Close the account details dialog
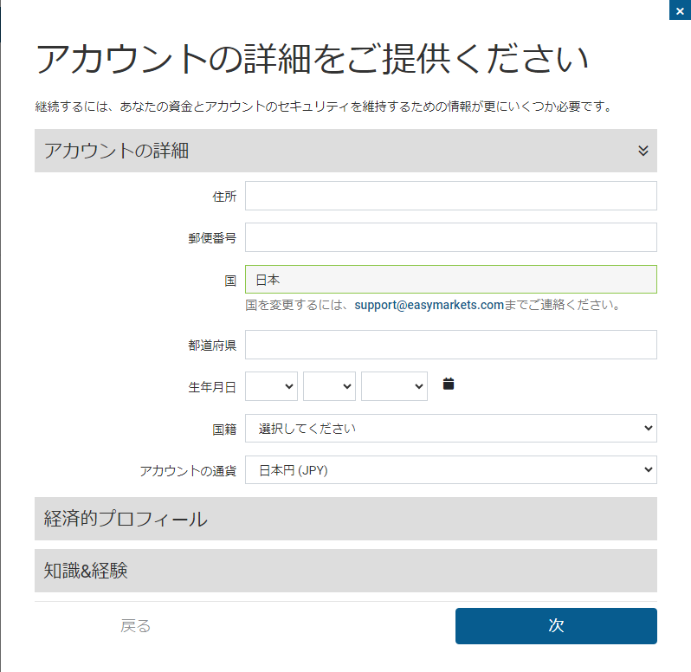 pos(681,10)
